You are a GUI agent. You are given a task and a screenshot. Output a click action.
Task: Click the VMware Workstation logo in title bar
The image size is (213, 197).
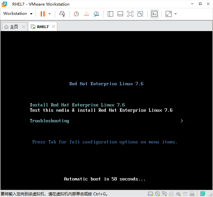(4, 4)
